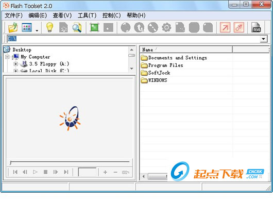
Task: Open the 编辑(E) menu
Action: [x=38, y=15]
